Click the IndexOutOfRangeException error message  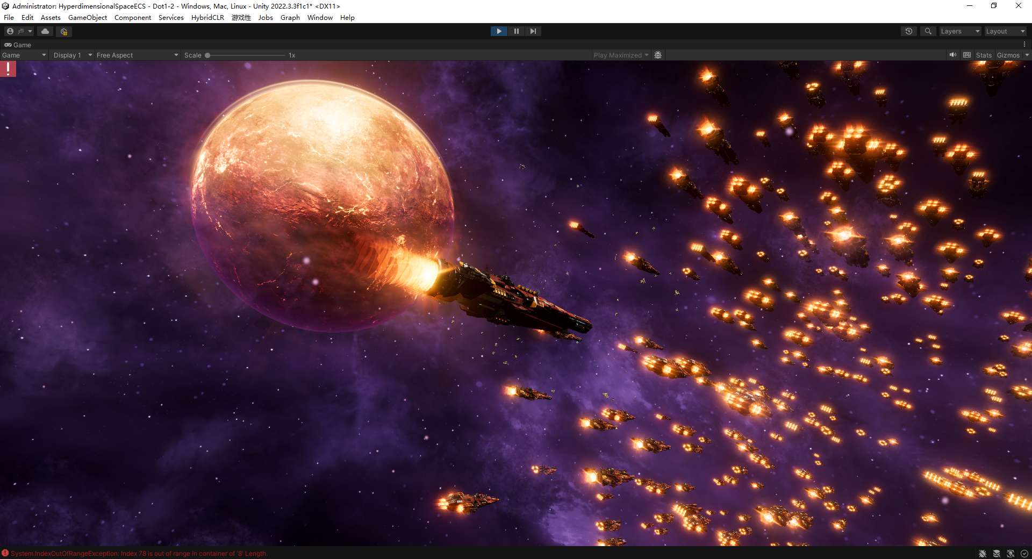(139, 554)
